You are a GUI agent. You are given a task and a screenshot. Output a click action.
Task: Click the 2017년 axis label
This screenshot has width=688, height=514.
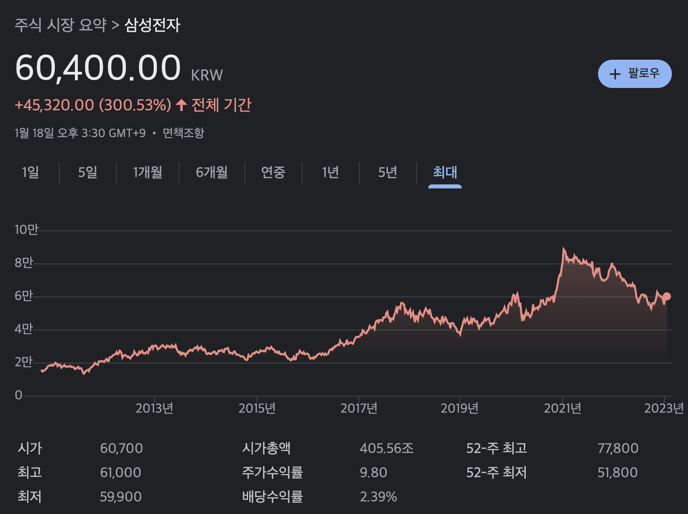pos(359,408)
